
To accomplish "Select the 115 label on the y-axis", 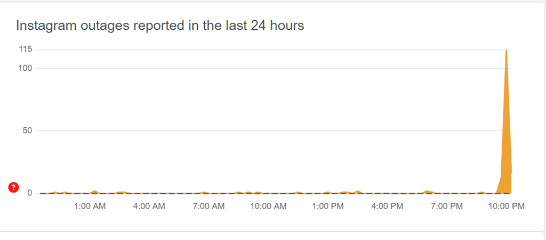I will (26, 49).
